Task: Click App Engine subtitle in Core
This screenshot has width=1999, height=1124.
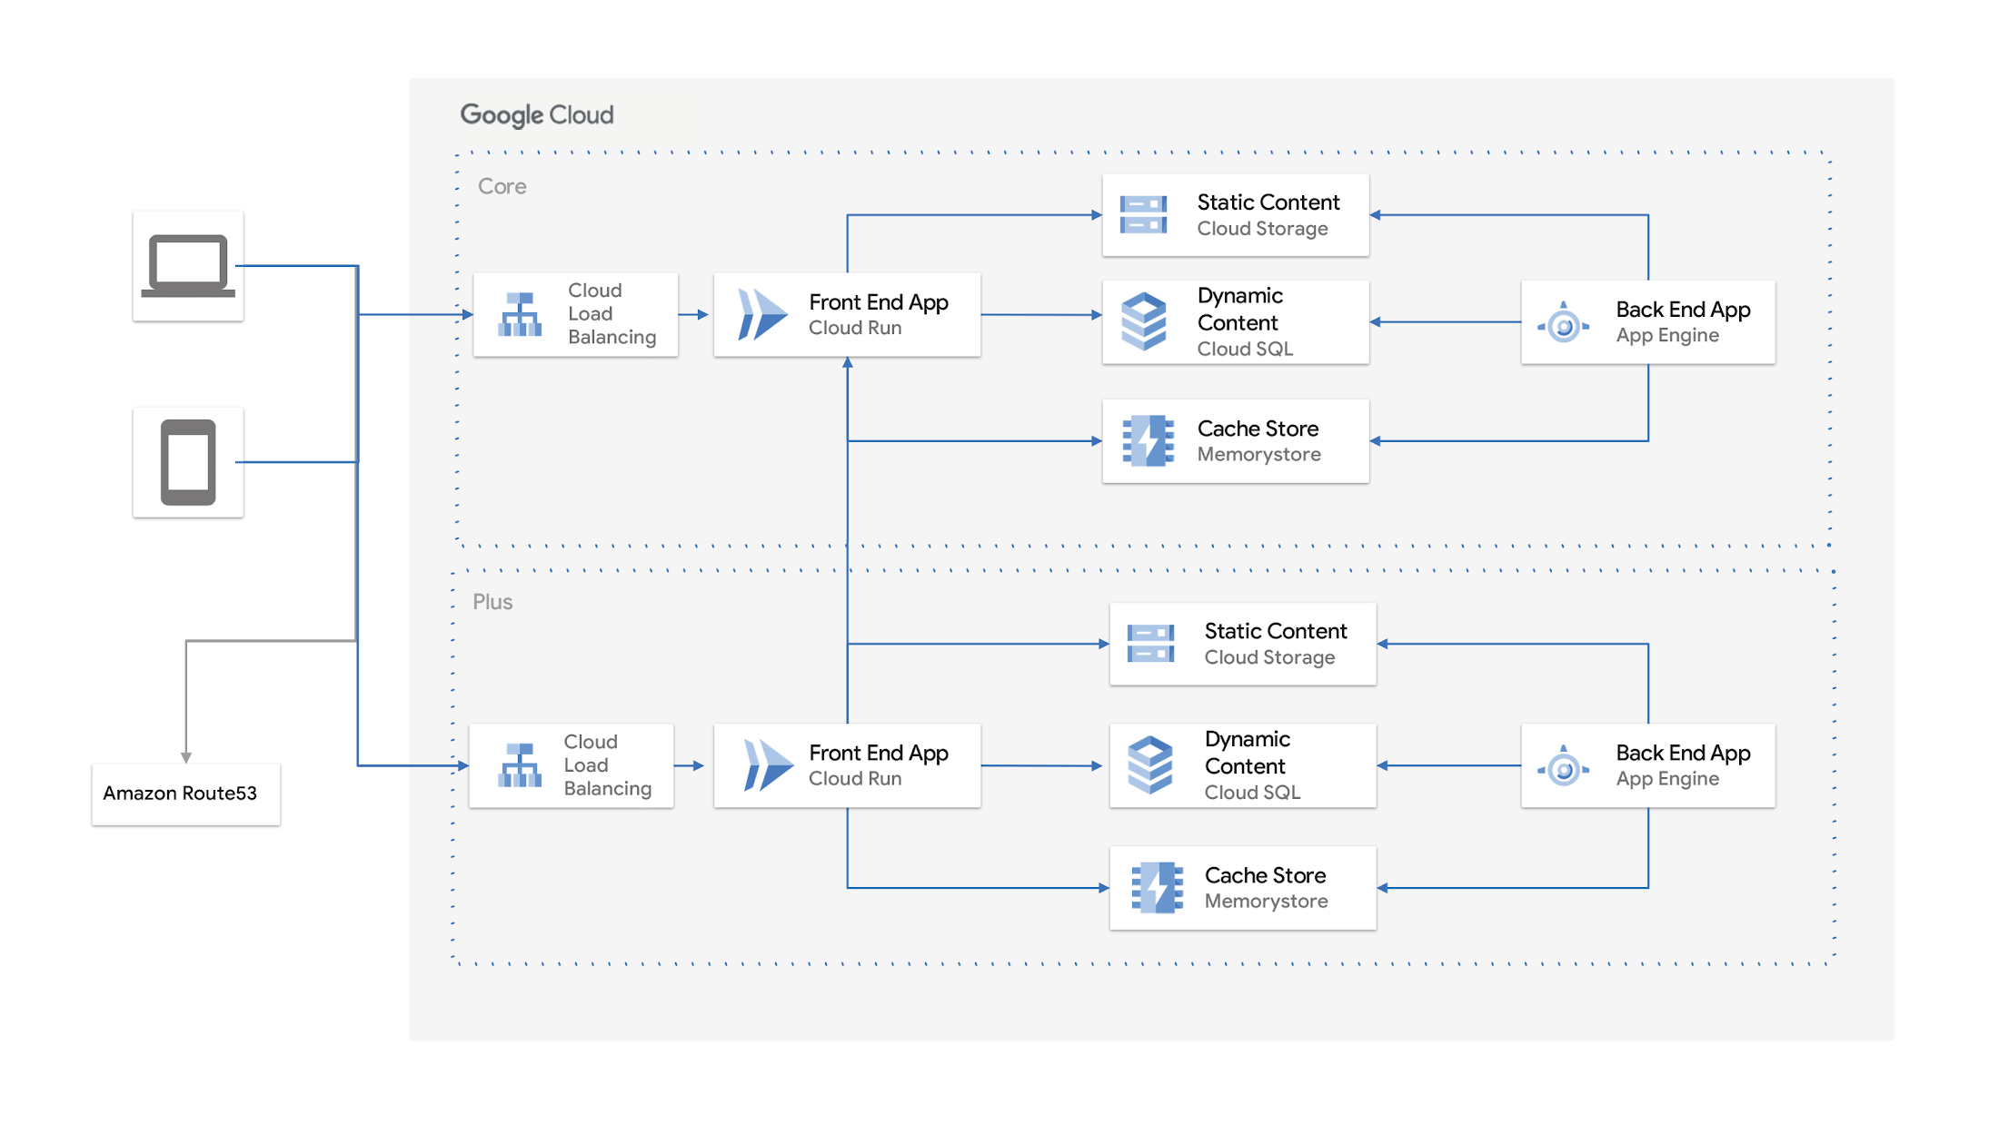Action: [1667, 336]
